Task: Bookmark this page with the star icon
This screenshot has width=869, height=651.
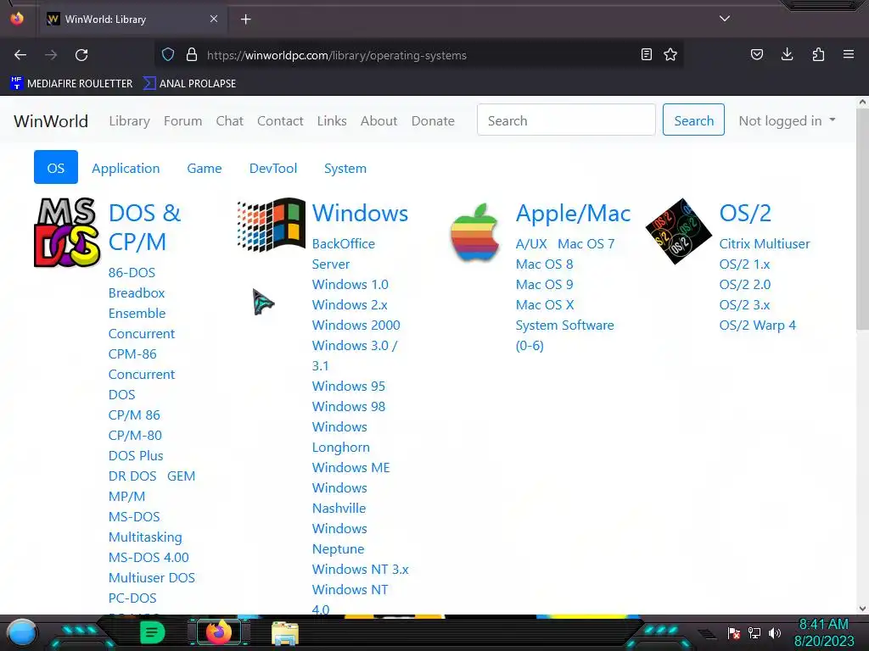Action: click(x=670, y=54)
